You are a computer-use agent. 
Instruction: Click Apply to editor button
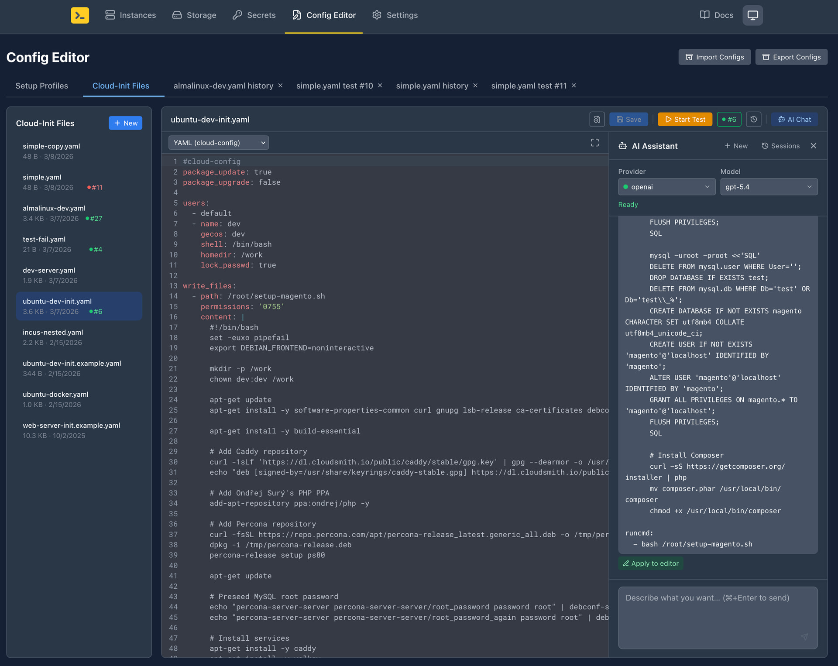click(x=650, y=563)
